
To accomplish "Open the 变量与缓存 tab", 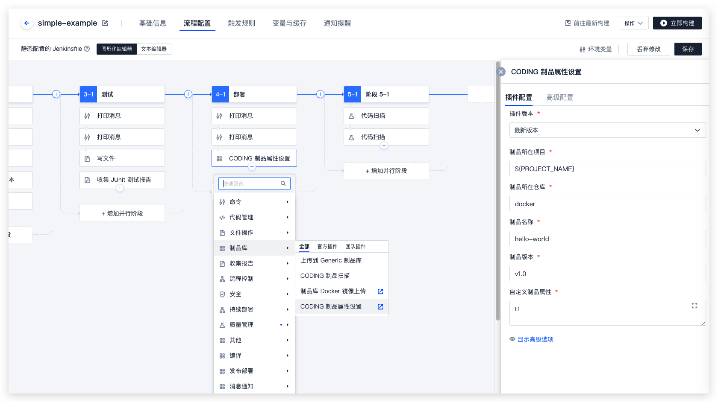I will pos(289,23).
